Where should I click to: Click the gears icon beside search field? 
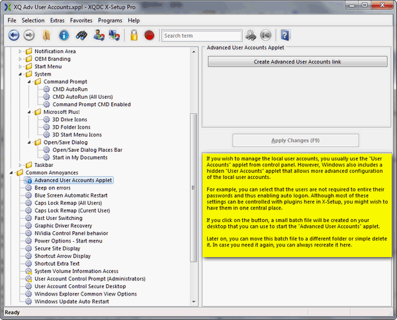pyautogui.click(x=251, y=35)
